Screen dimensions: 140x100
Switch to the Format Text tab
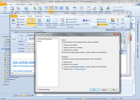pos(38,16)
